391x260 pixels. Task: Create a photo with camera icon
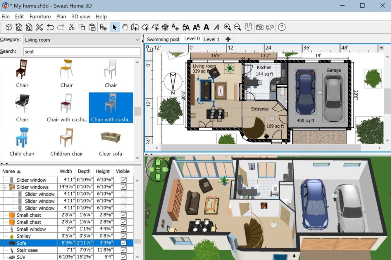[x=260, y=27]
